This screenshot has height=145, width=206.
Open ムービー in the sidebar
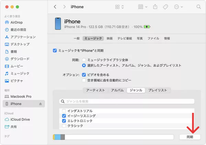(14, 66)
